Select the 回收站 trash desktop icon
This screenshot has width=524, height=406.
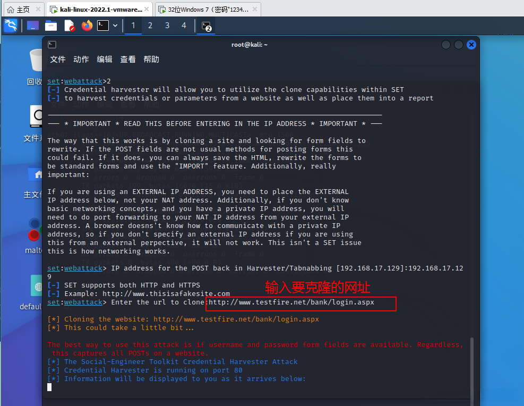coord(36,67)
